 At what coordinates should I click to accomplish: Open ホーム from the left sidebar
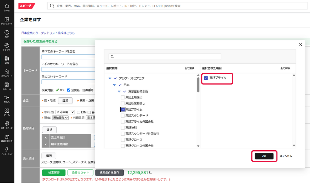[7, 7]
